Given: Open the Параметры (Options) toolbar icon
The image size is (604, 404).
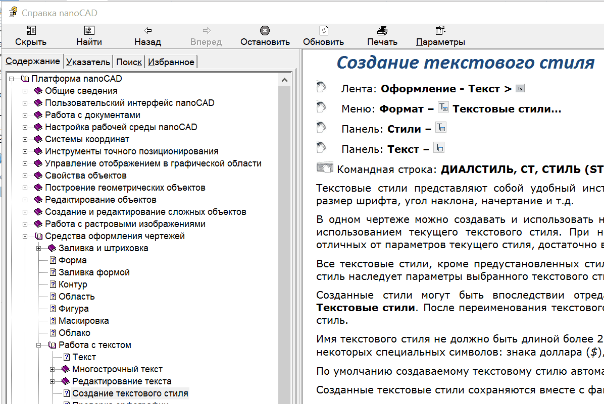Looking at the screenshot, I should (440, 31).
